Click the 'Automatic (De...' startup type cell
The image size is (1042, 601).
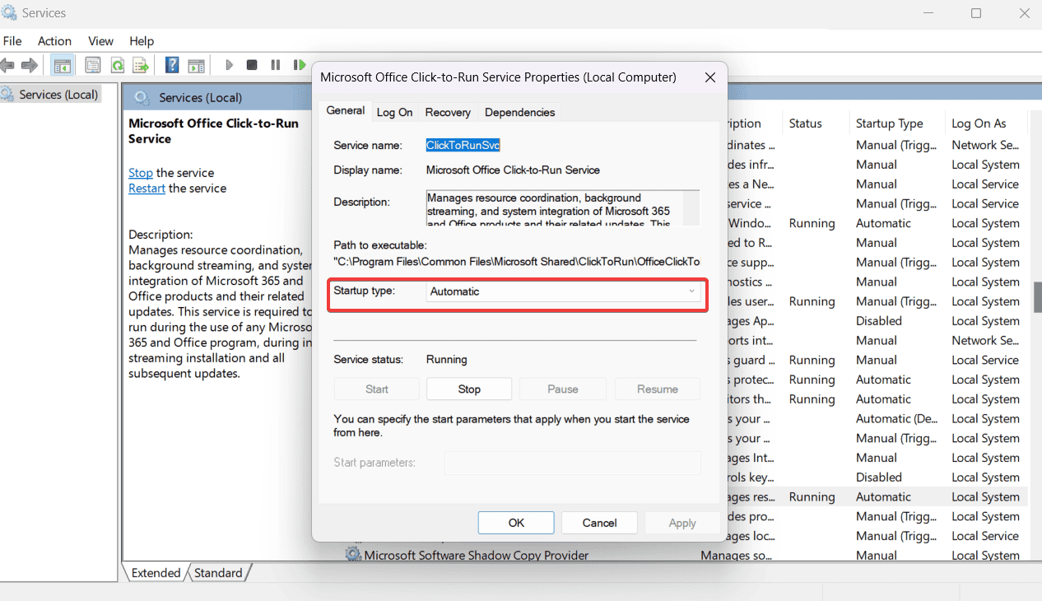895,418
